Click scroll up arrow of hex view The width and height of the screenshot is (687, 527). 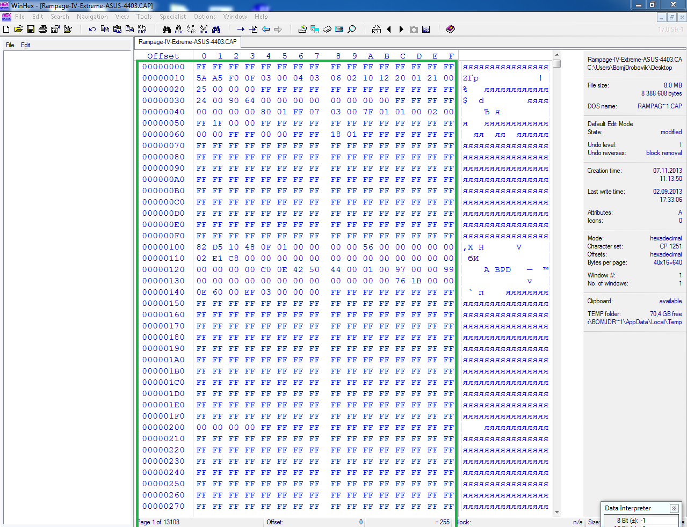[557, 55]
